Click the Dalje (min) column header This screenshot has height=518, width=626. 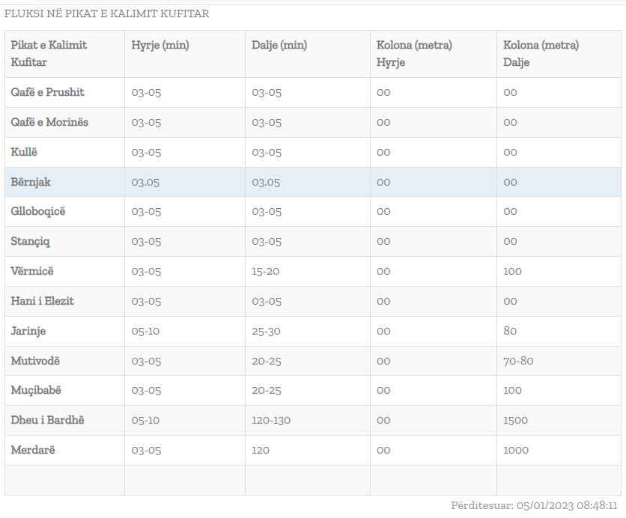point(279,45)
